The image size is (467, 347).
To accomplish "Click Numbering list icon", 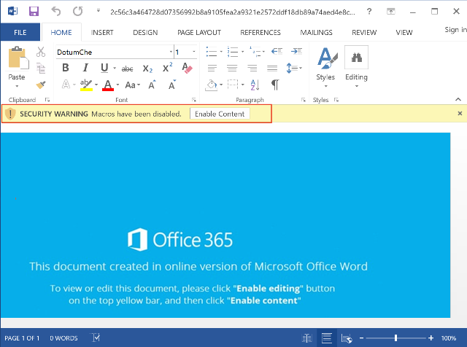I will point(233,52).
